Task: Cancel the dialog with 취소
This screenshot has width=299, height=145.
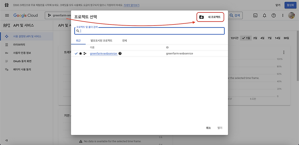Action: tap(208, 128)
